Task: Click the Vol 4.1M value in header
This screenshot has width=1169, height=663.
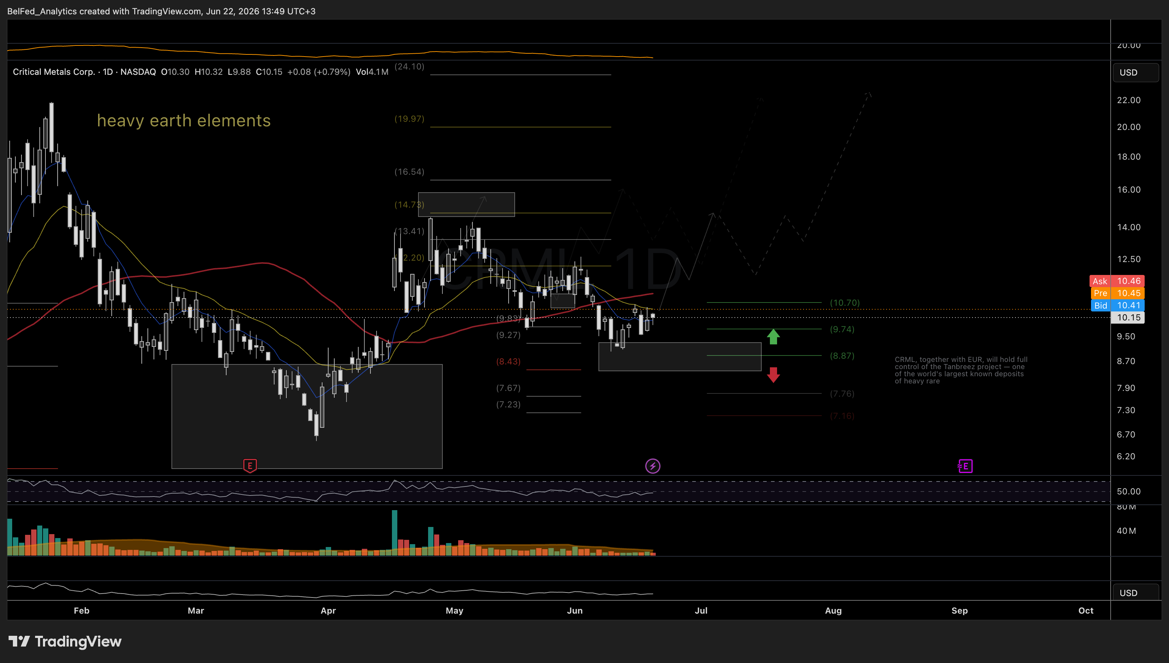Action: coord(372,72)
